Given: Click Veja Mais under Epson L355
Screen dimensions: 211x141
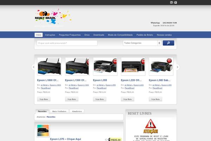Looking at the screenshot, I should (x=100, y=99).
